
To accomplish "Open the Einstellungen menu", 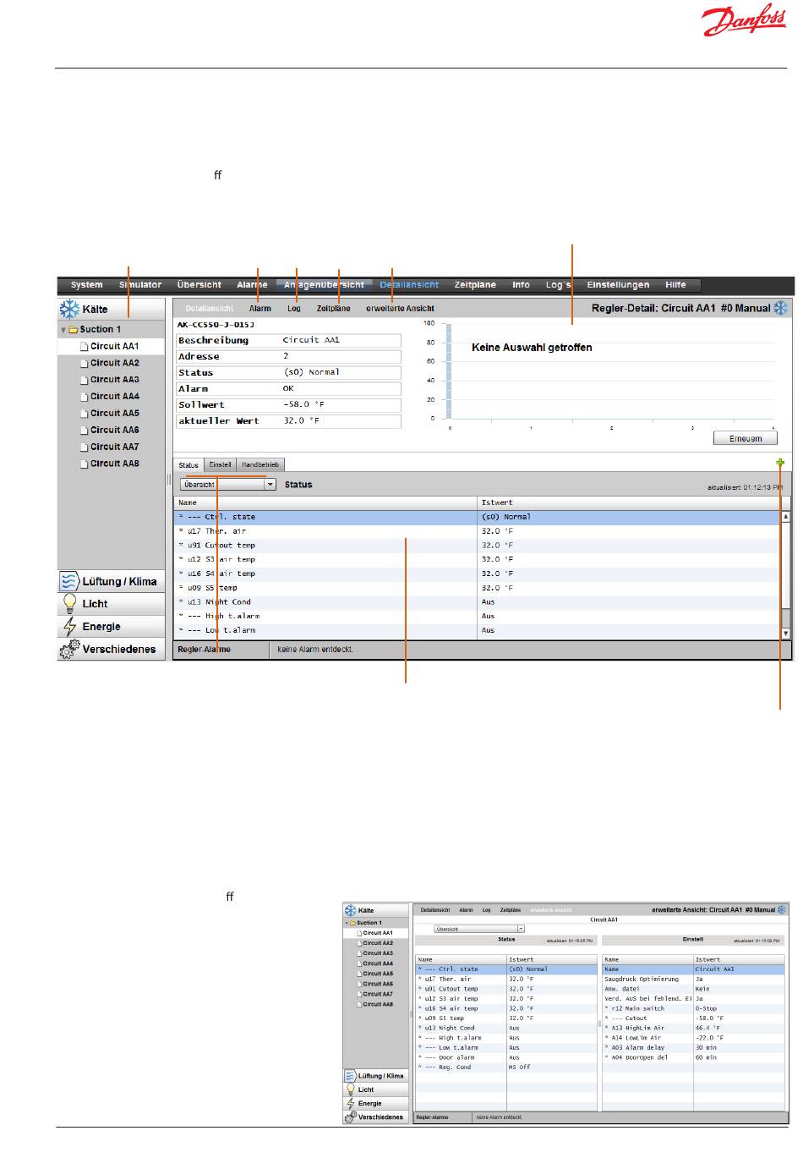I will (x=619, y=285).
